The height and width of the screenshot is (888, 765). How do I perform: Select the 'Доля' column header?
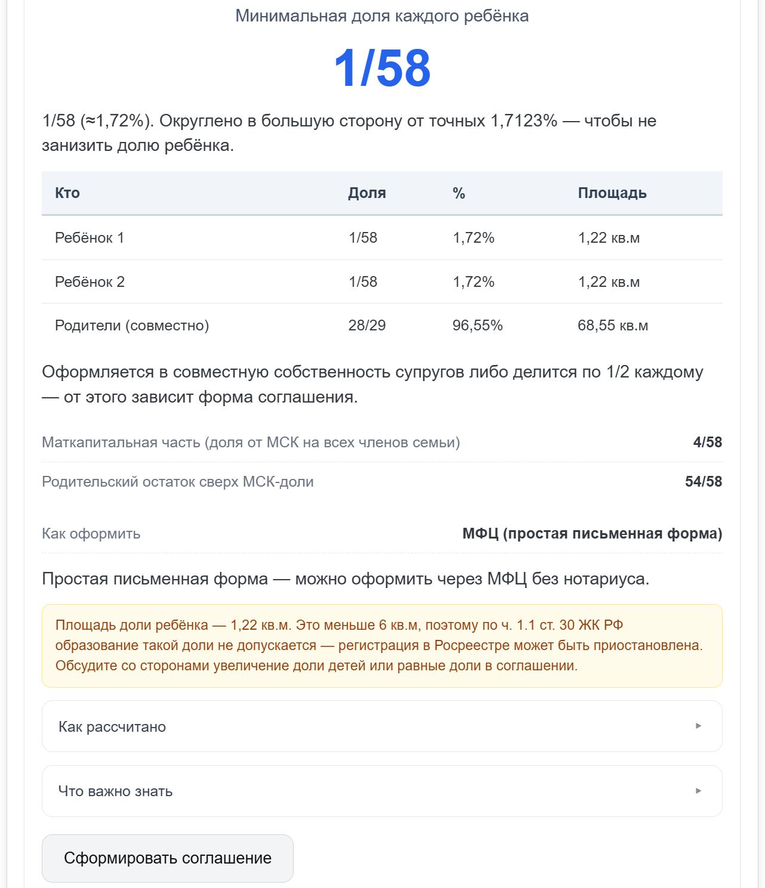click(367, 193)
